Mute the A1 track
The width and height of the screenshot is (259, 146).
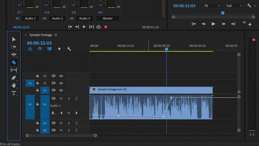(x=61, y=99)
